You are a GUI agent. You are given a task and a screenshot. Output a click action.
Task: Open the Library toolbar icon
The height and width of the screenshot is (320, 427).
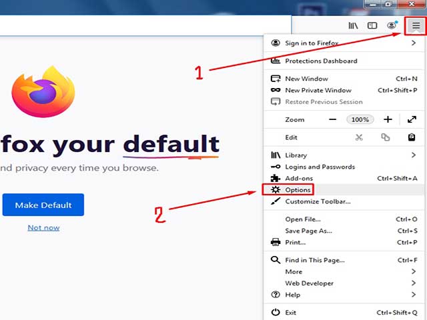pos(353,26)
